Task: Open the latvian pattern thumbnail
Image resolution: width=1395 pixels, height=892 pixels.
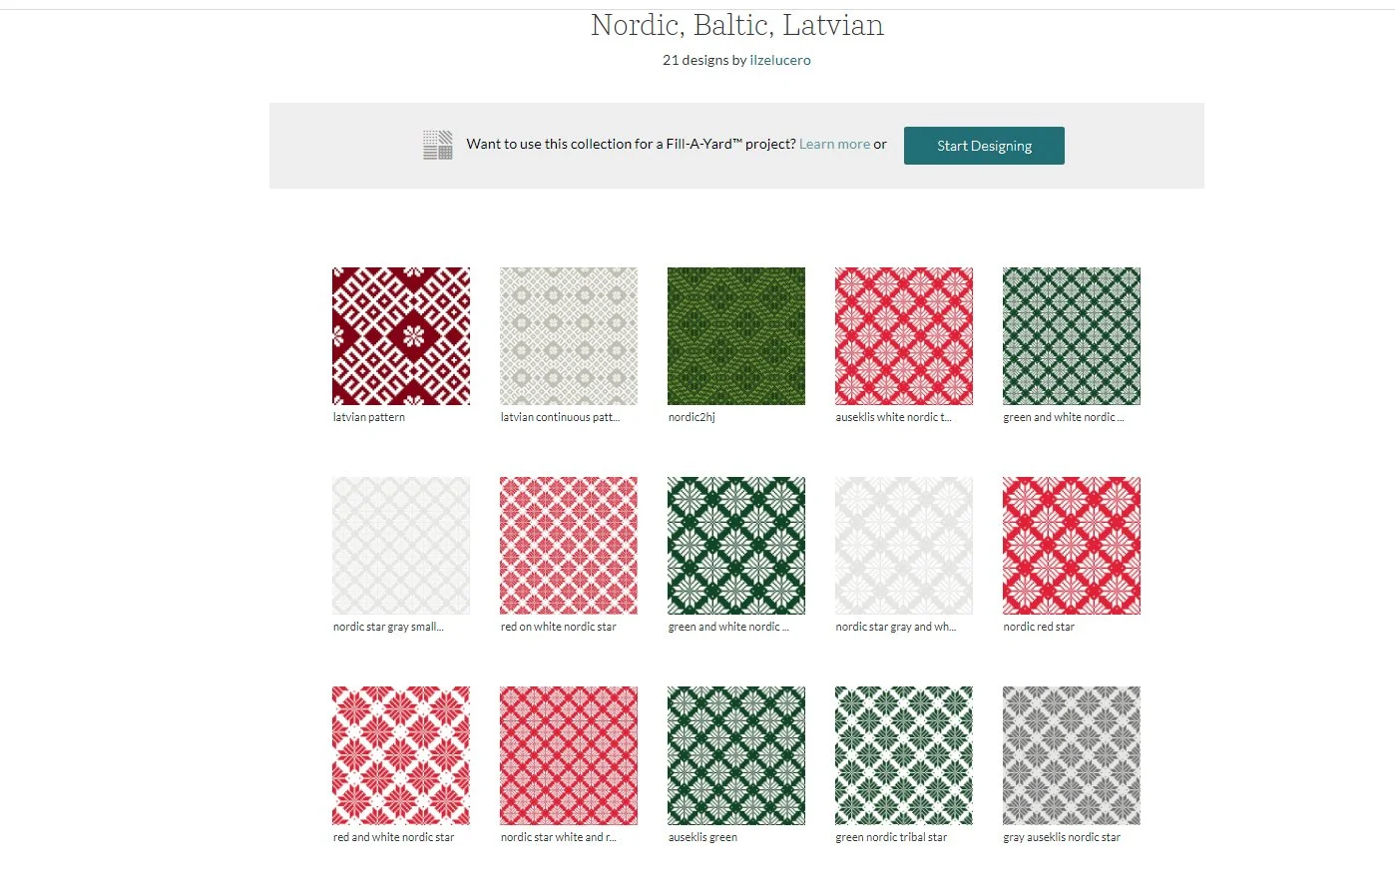Action: (x=401, y=336)
